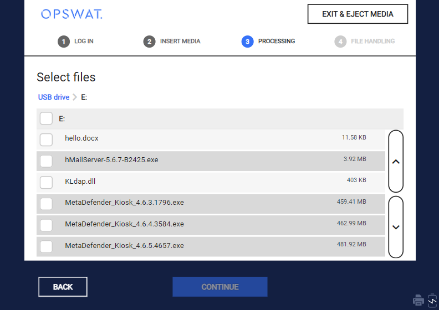The height and width of the screenshot is (310, 439).
Task: Click the 481.92 MB size value
Action: tap(351, 244)
